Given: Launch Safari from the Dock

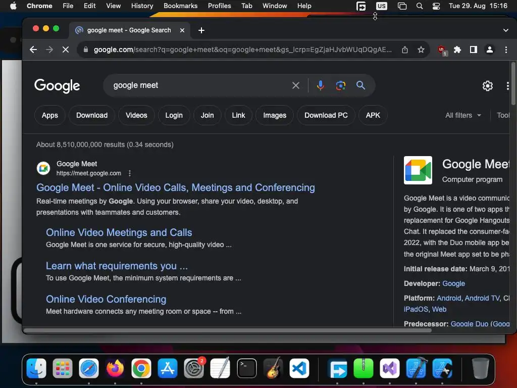Looking at the screenshot, I should pyautogui.click(x=89, y=368).
